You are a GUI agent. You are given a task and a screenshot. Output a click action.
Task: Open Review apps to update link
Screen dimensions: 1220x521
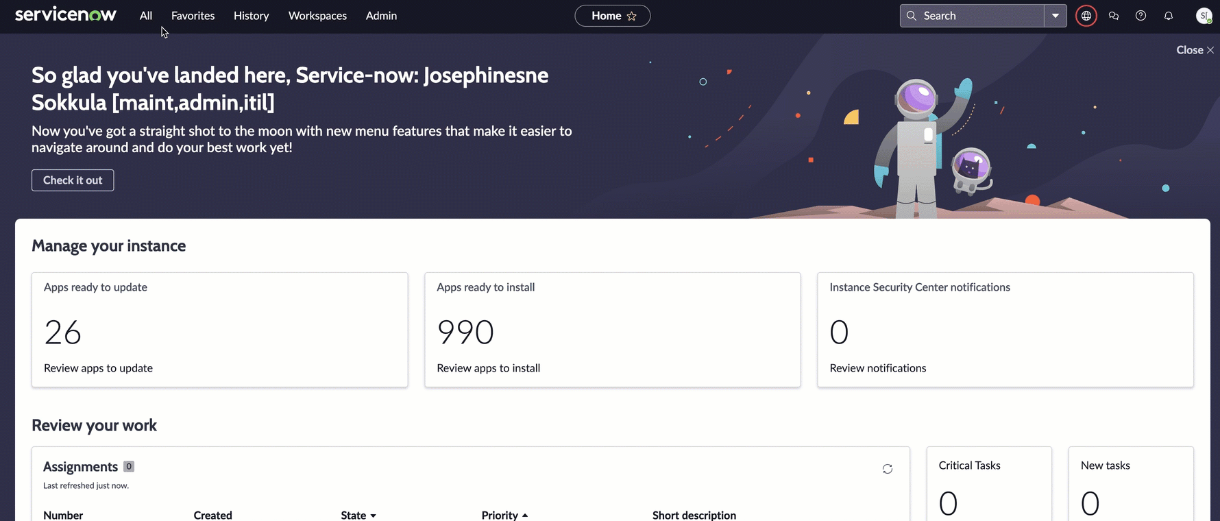coord(98,368)
